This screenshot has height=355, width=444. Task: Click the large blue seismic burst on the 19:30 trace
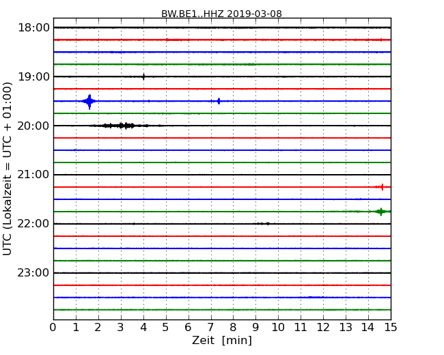click(x=89, y=101)
